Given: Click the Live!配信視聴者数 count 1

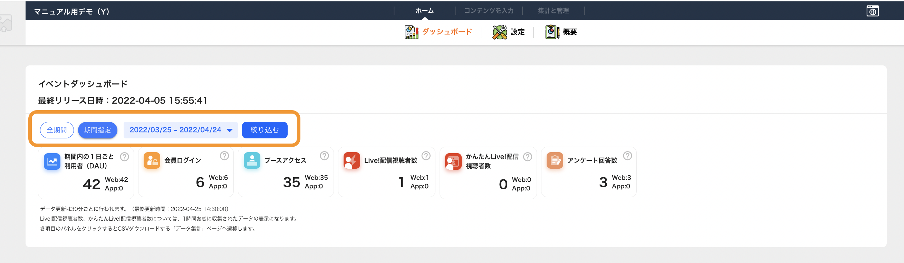Looking at the screenshot, I should point(402,182).
